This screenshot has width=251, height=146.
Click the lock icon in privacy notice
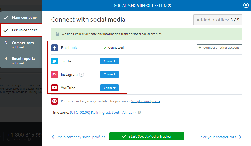pyautogui.click(x=57, y=34)
